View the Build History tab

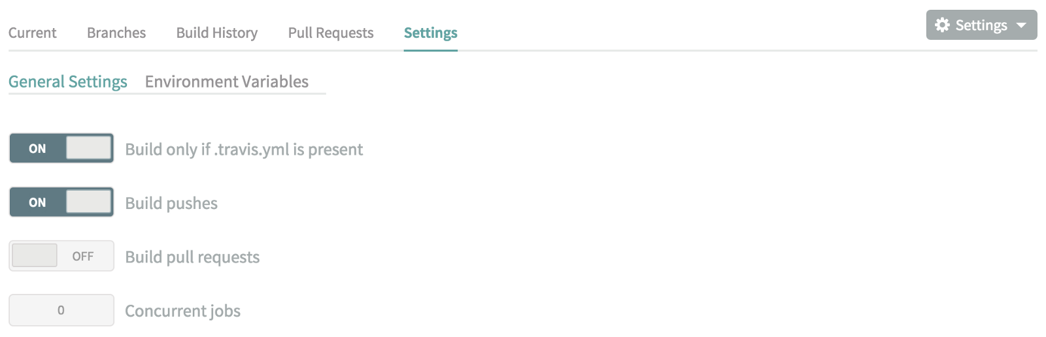click(217, 33)
